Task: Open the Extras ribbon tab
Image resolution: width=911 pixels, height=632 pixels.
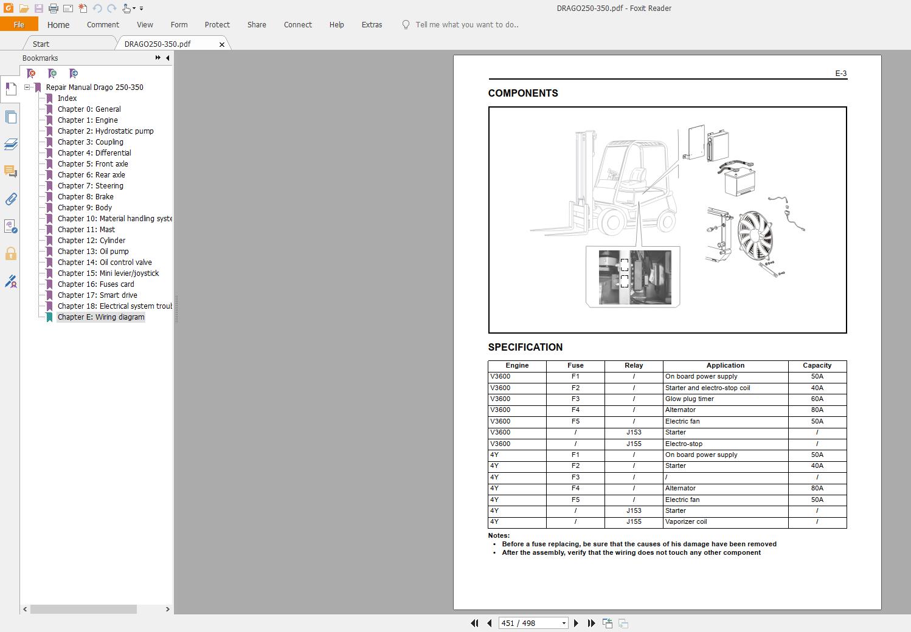Action: point(372,25)
